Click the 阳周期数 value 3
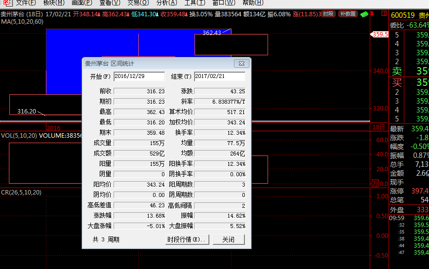 pos(220,185)
